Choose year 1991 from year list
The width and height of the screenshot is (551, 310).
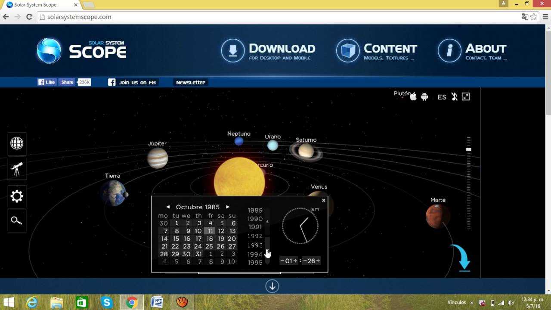255,227
